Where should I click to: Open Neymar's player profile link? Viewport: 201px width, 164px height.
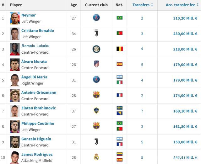(x=29, y=15)
